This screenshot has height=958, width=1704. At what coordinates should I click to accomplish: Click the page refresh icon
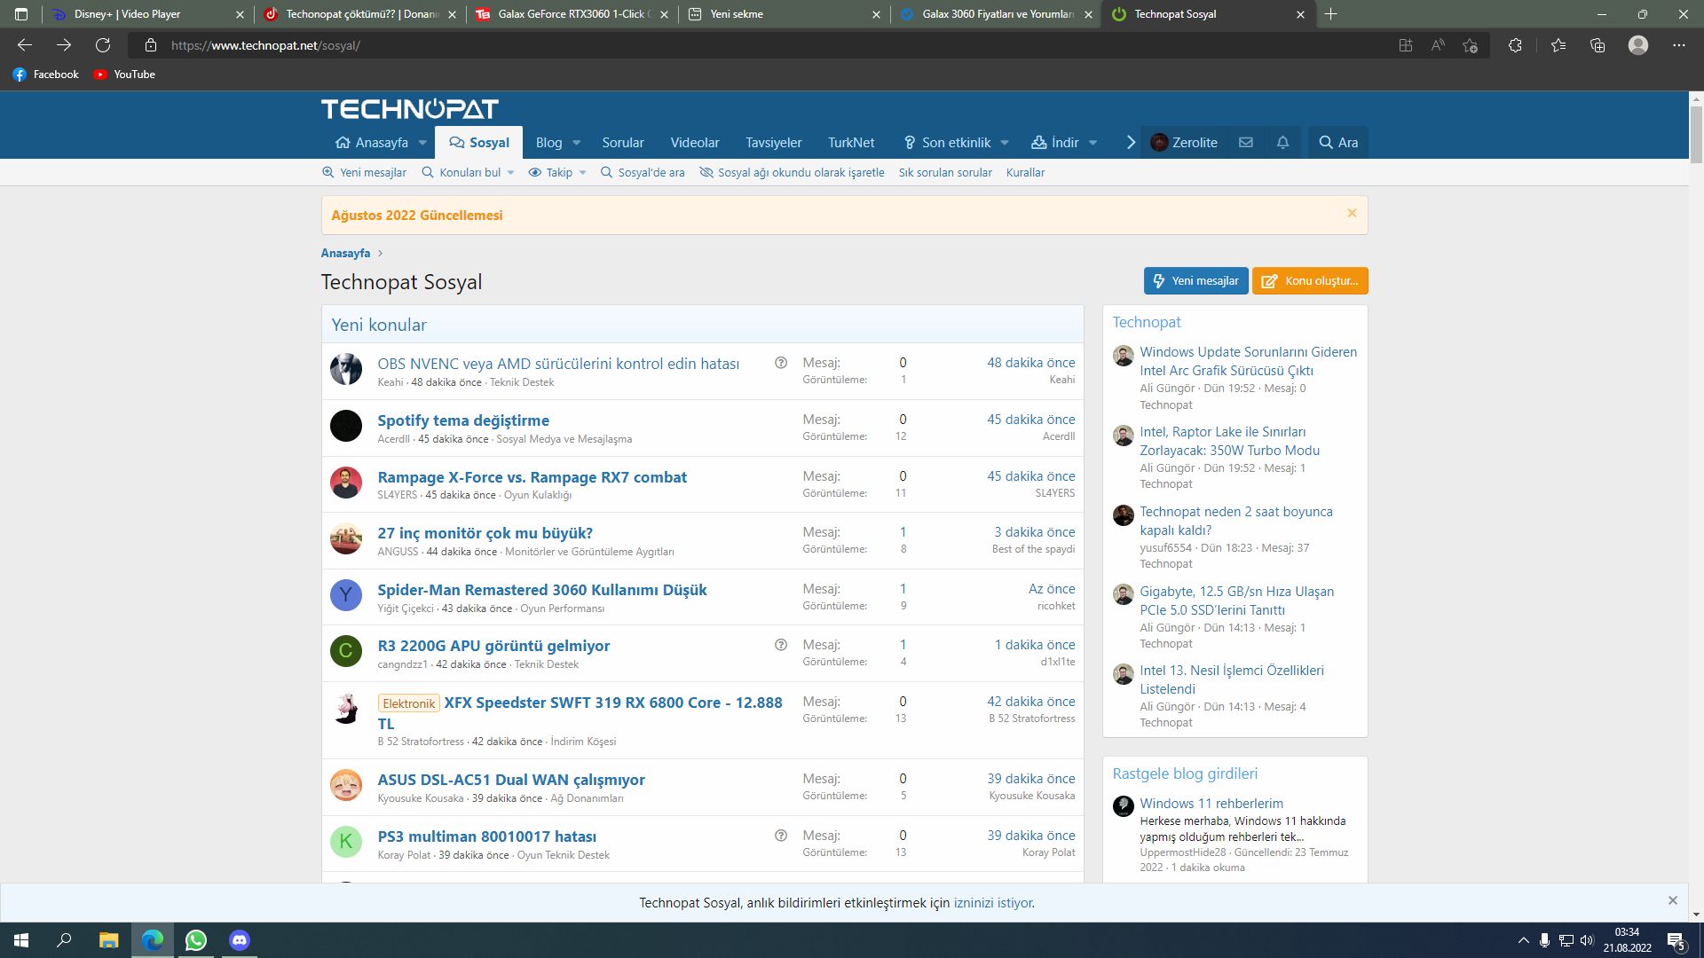point(103,45)
